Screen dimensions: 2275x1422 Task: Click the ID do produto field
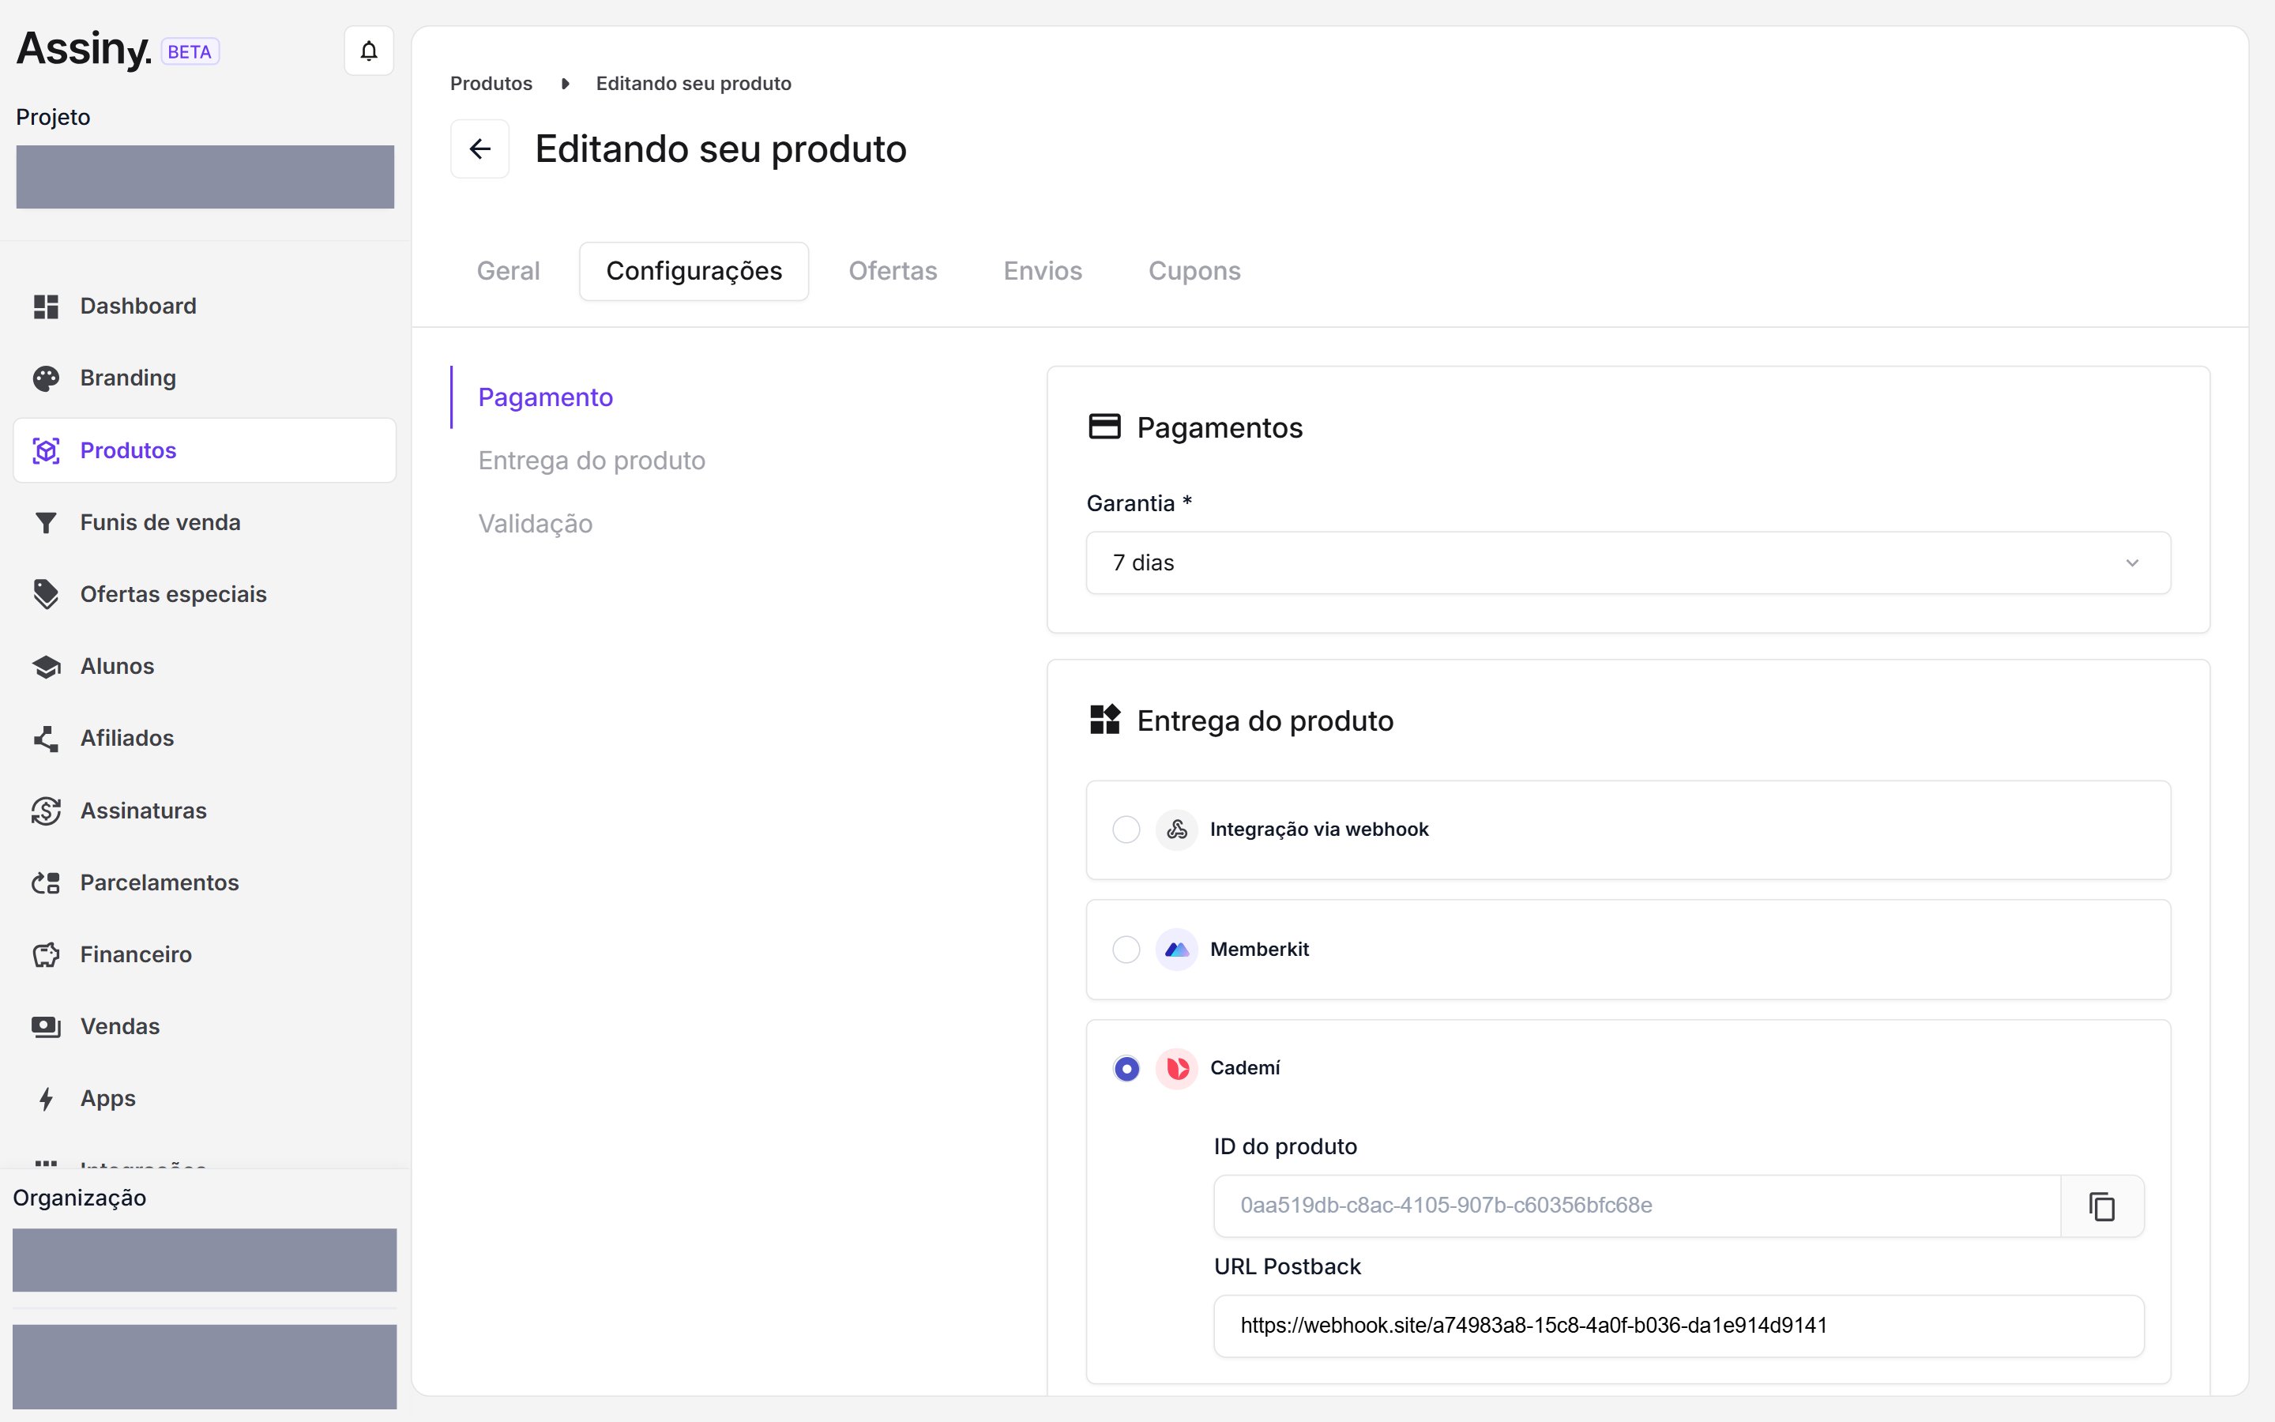(x=1637, y=1206)
